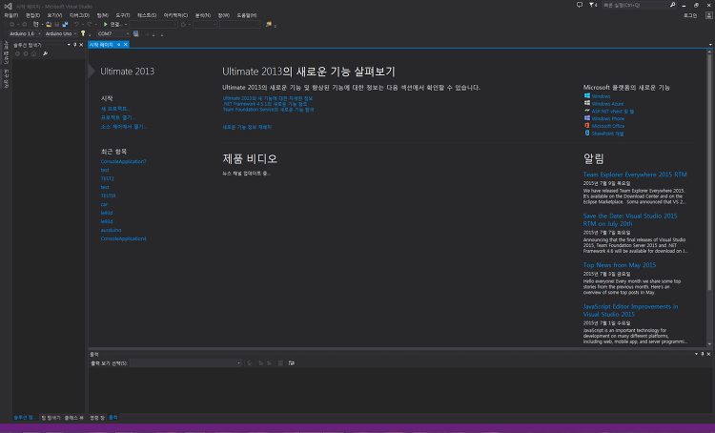Open Team Explorer Everywhere 2015 RTM news
The image size is (715, 433).
[x=635, y=175]
